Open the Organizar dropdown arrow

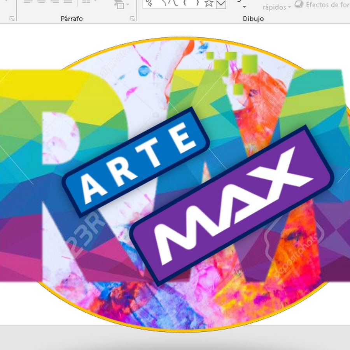244,7
